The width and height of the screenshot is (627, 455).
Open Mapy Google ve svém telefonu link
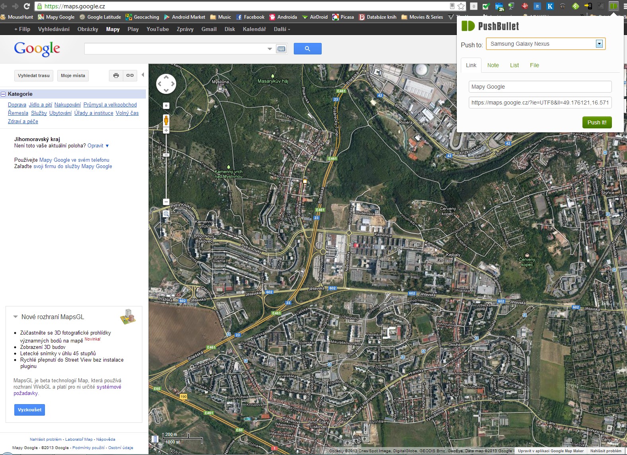pyautogui.click(x=74, y=160)
